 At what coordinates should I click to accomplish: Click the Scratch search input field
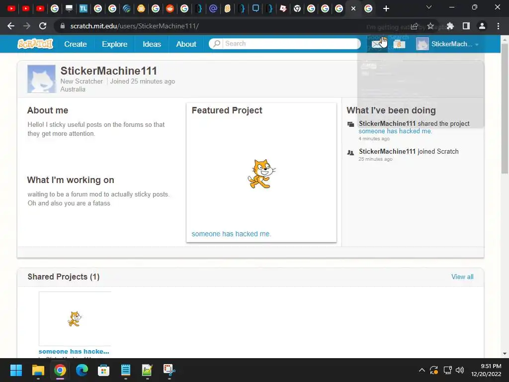pos(291,44)
